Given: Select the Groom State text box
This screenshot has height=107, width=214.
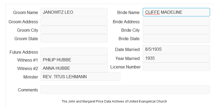Looking at the screenshot, I should click(x=74, y=38).
